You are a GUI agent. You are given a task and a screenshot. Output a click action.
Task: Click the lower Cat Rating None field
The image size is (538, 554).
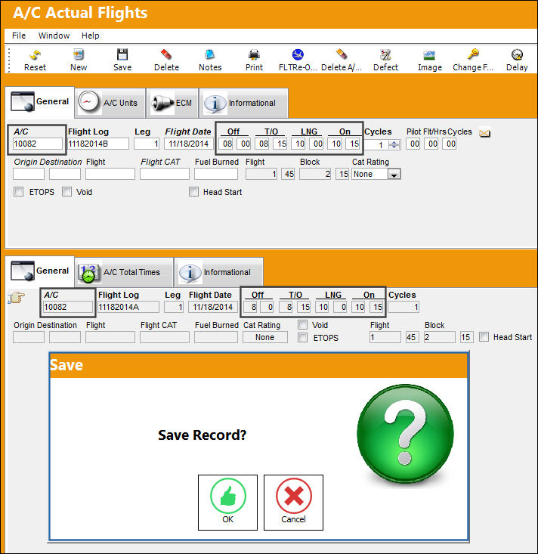[x=265, y=337]
